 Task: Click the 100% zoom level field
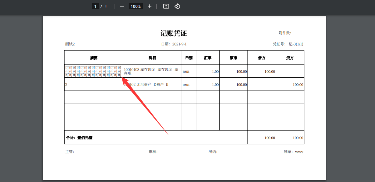136,6
